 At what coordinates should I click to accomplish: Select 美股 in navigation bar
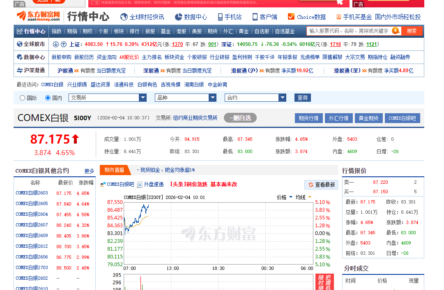pos(197,31)
